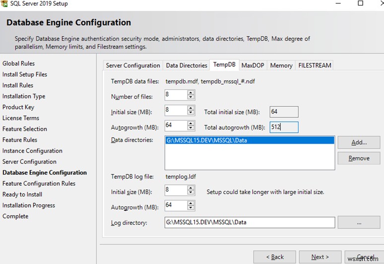This screenshot has width=384, height=264.
Task: Open the Data Directories tab
Action: 187,65
